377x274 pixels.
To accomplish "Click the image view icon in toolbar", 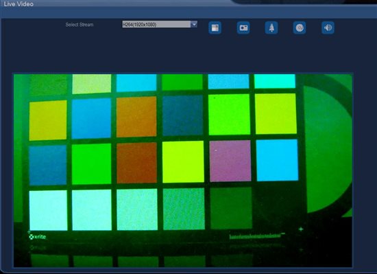I will [215, 27].
